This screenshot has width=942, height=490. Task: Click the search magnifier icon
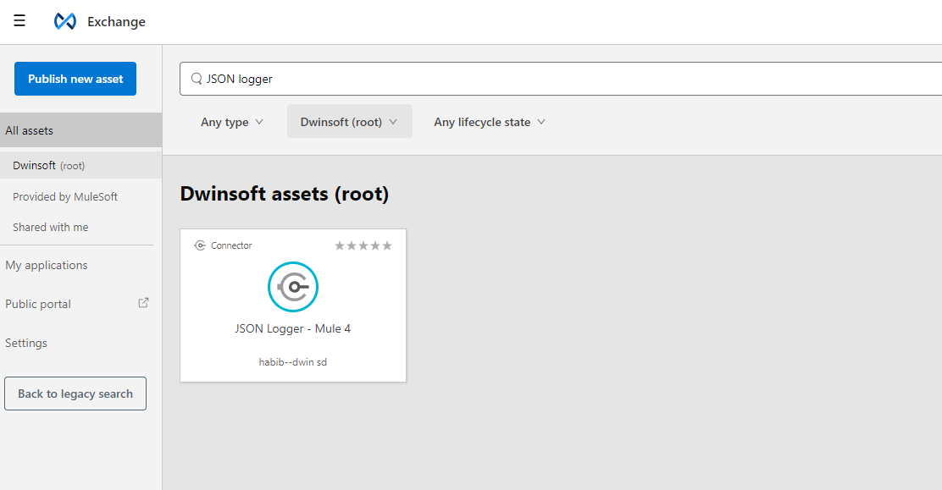196,79
